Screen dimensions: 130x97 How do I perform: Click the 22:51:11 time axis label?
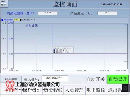[82, 71]
